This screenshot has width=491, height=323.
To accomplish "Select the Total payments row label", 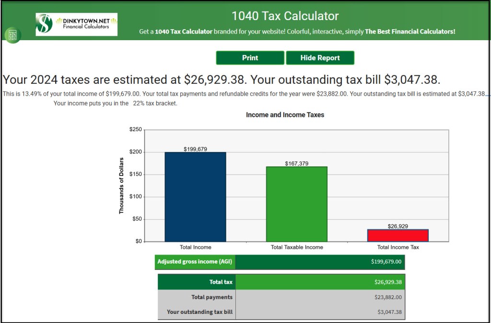I will point(197,297).
